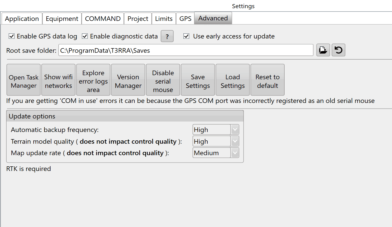
Task: Switch to the Application tab
Action: tap(22, 19)
